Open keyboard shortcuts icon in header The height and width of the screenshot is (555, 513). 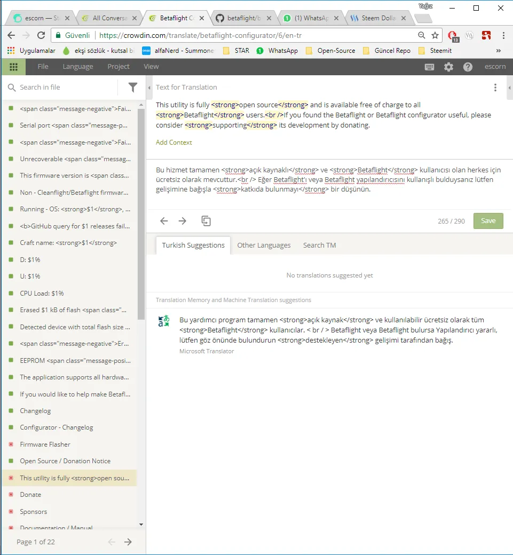429,67
